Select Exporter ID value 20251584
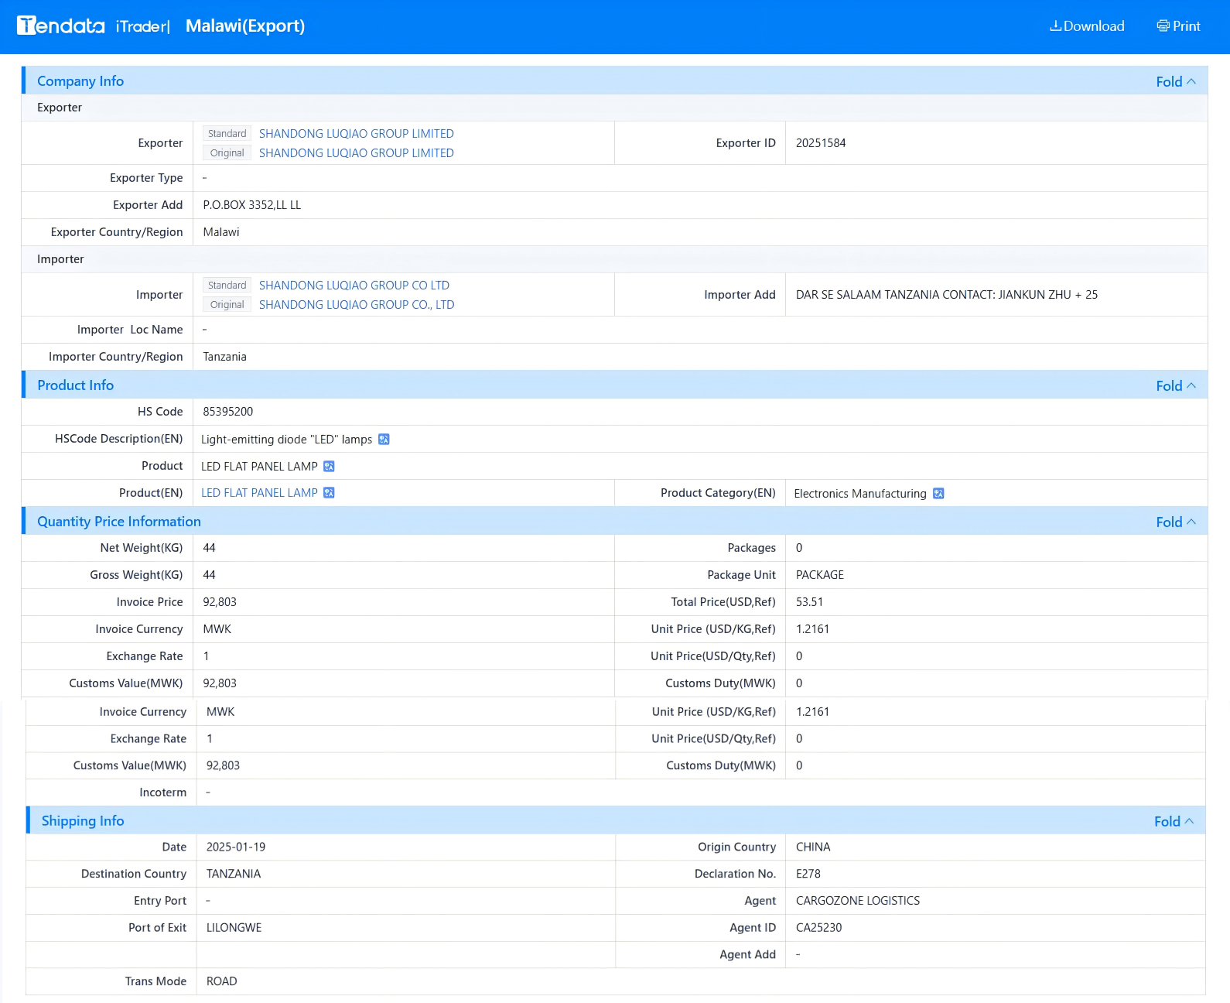The height and width of the screenshot is (1003, 1230). click(x=821, y=143)
